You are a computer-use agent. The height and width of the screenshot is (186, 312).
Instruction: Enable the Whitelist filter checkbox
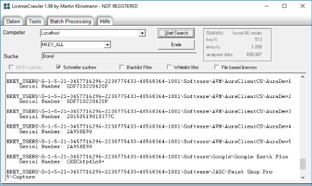coord(169,67)
